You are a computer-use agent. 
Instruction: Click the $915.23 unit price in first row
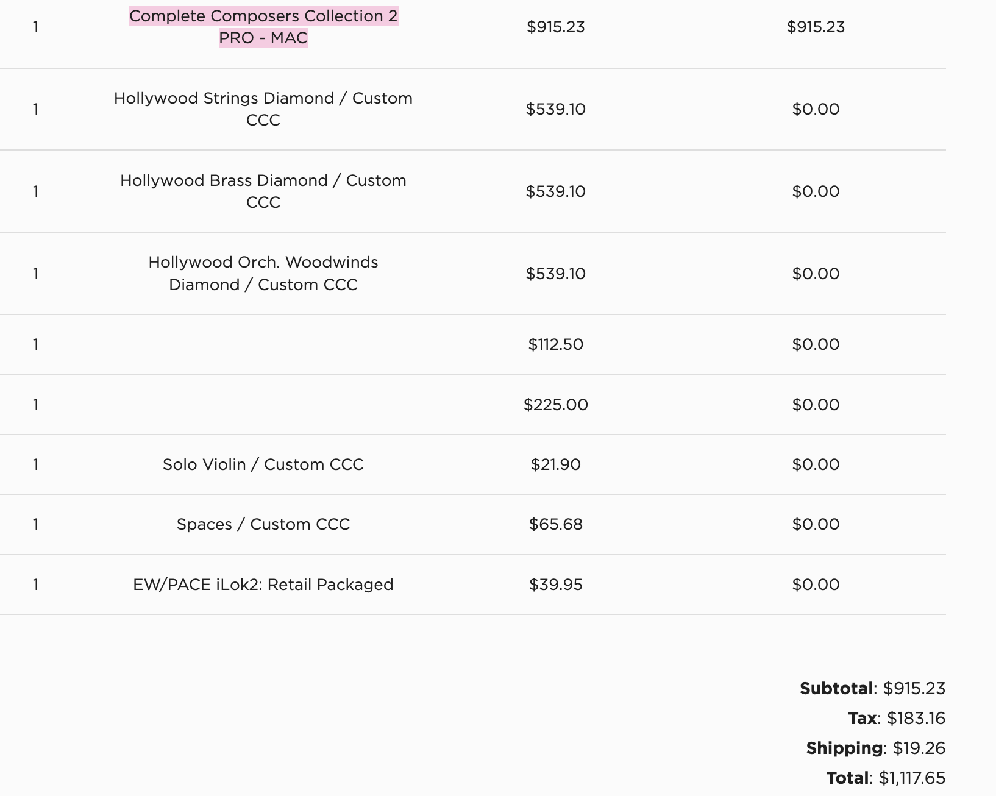click(x=556, y=27)
